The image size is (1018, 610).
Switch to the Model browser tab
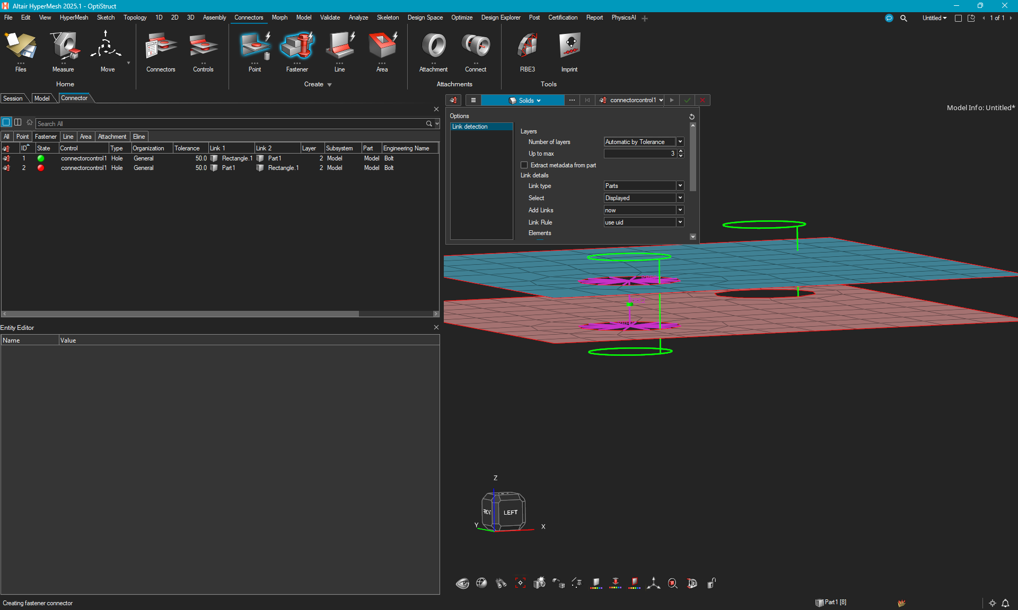42,98
